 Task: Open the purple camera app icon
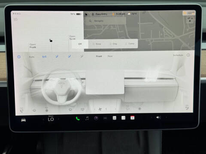96,118
